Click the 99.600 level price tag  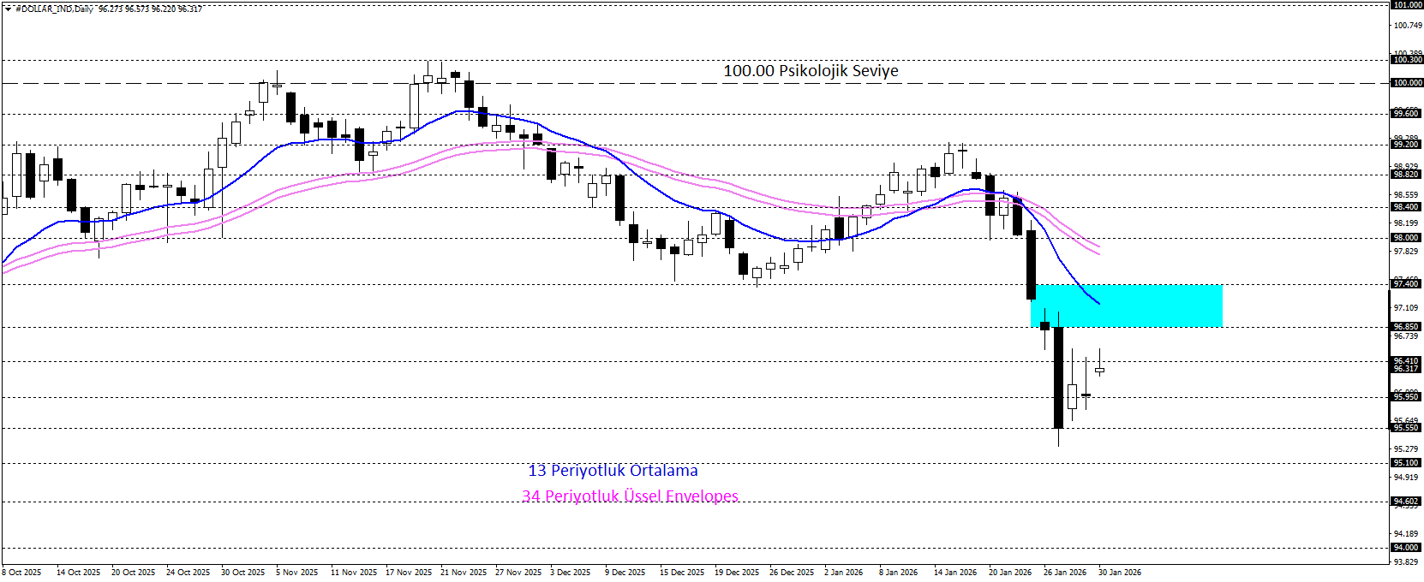1406,114
